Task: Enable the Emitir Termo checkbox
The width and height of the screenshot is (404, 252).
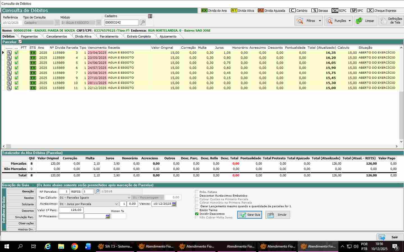Action: pos(197,210)
